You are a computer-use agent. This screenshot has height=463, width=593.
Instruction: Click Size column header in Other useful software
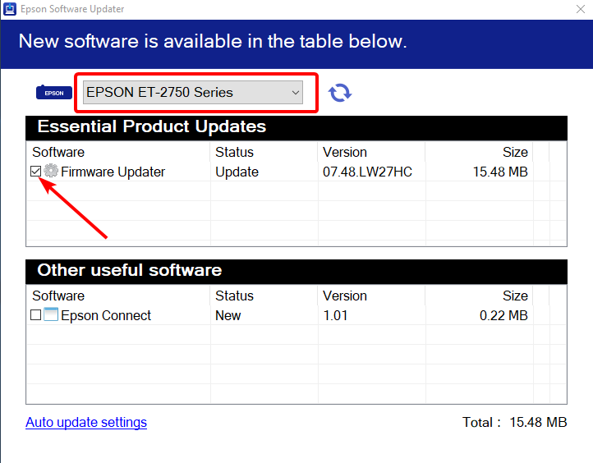point(515,296)
